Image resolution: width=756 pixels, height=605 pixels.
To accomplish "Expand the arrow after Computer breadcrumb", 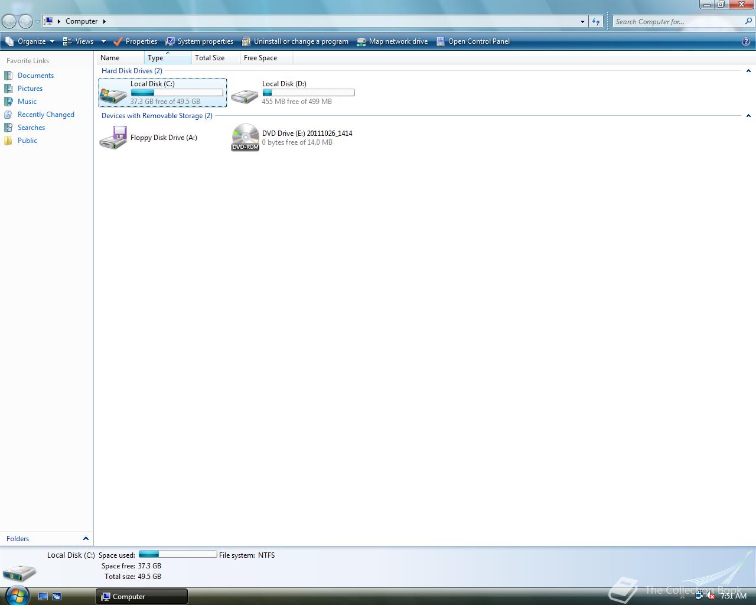I will (105, 21).
